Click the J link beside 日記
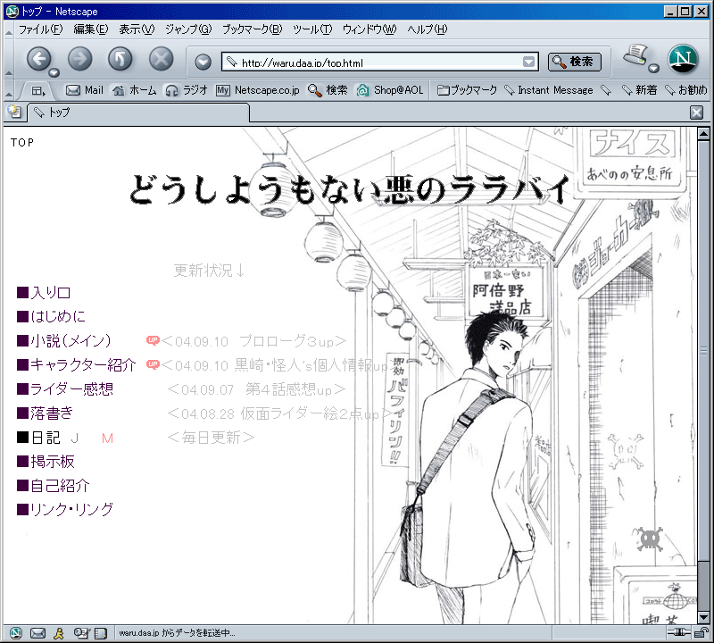714x643 pixels. click(75, 438)
